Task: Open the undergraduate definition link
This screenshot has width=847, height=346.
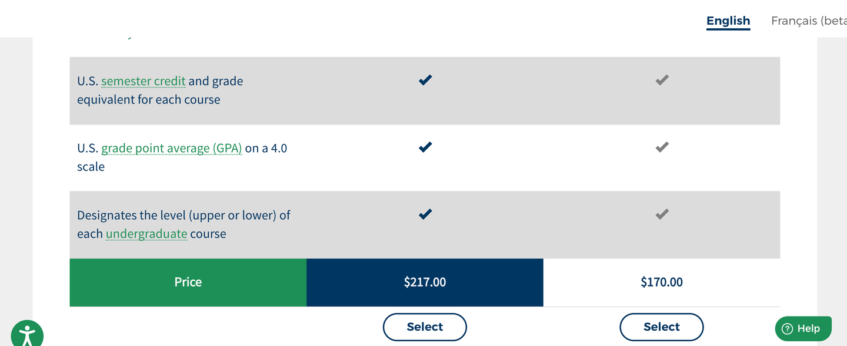Action: click(146, 234)
